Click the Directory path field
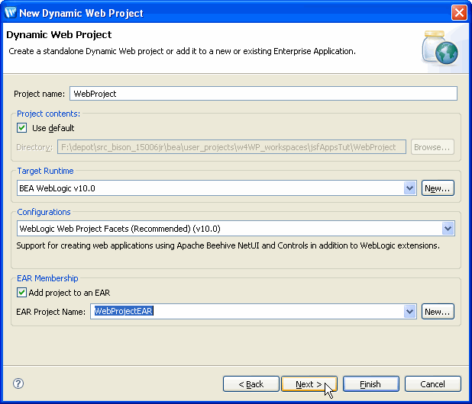Image resolution: width=472 pixels, height=404 pixels. coord(231,147)
